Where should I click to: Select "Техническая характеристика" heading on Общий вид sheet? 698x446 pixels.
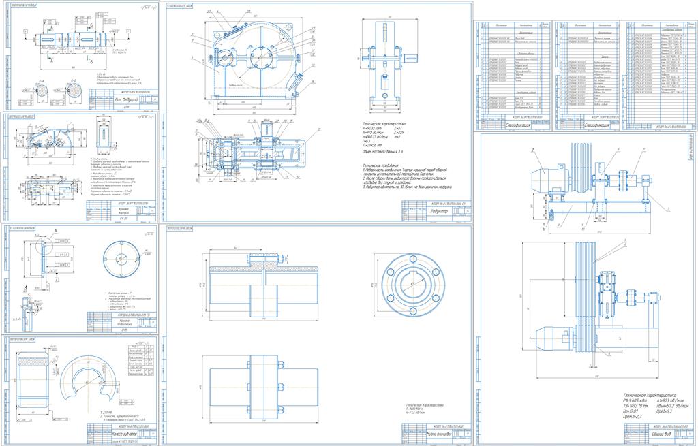(x=650, y=395)
